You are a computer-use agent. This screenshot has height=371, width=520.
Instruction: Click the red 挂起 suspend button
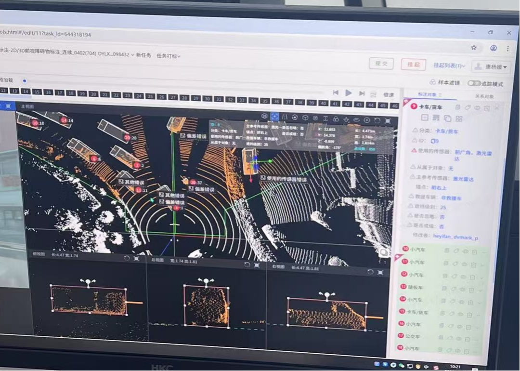click(413, 65)
